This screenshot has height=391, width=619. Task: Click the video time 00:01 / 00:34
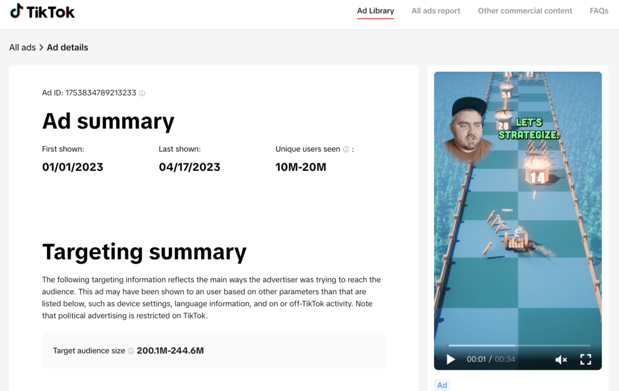[x=491, y=360]
